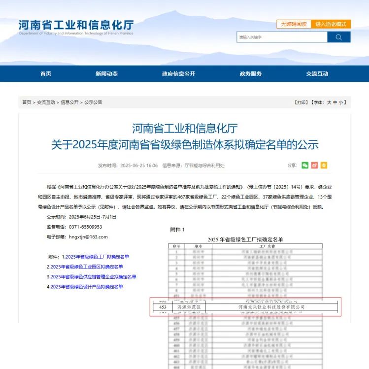The image size is (369, 369).
Task: Set font size to 小
Action: [341, 102]
